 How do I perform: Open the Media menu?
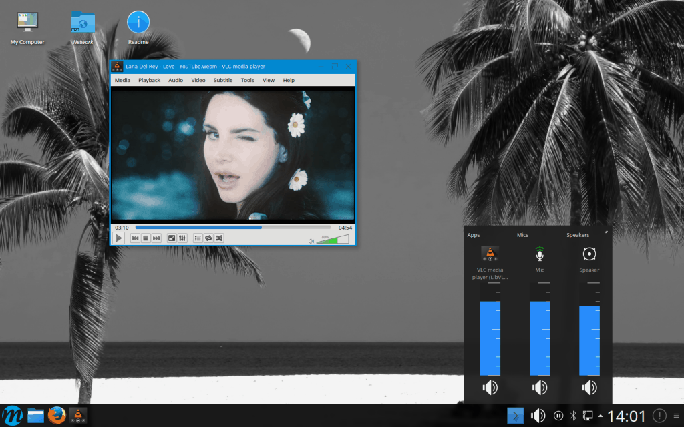(122, 80)
